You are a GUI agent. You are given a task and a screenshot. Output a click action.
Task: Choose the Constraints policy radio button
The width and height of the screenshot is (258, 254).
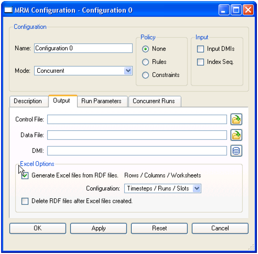pyautogui.click(x=145, y=75)
